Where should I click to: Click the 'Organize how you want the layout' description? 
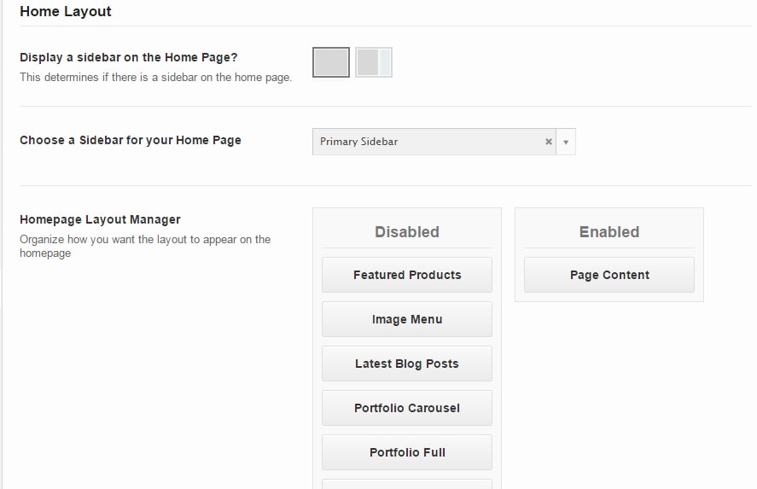click(x=145, y=246)
